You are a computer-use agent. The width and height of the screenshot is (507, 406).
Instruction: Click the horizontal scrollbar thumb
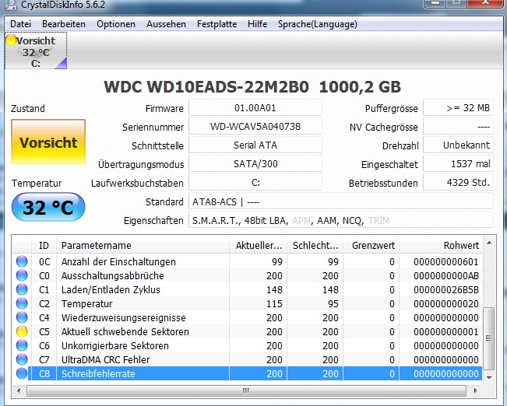(x=246, y=390)
